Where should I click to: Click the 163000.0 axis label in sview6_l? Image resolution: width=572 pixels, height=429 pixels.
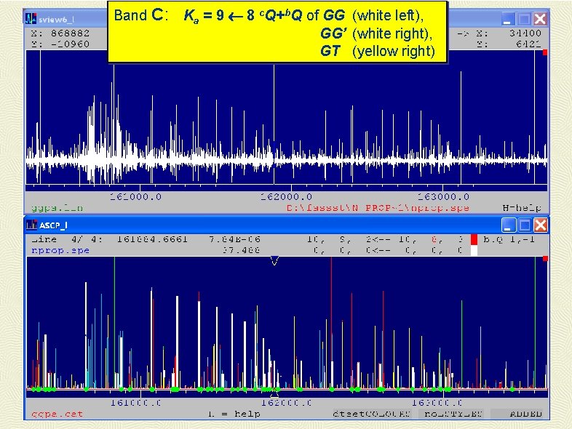click(443, 197)
